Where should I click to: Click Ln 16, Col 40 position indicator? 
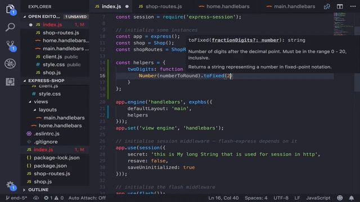pos(223,198)
